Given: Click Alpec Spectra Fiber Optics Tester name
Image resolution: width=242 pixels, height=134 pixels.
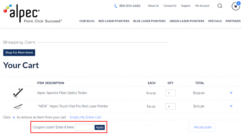Looking at the screenshot, I should click(x=62, y=93).
